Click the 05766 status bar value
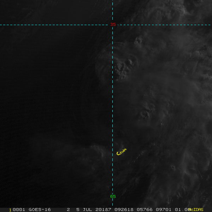This screenshot has width=212, height=212. (x=145, y=210)
